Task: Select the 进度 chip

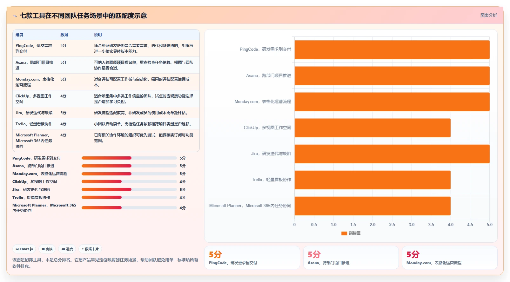Action: (x=67, y=249)
